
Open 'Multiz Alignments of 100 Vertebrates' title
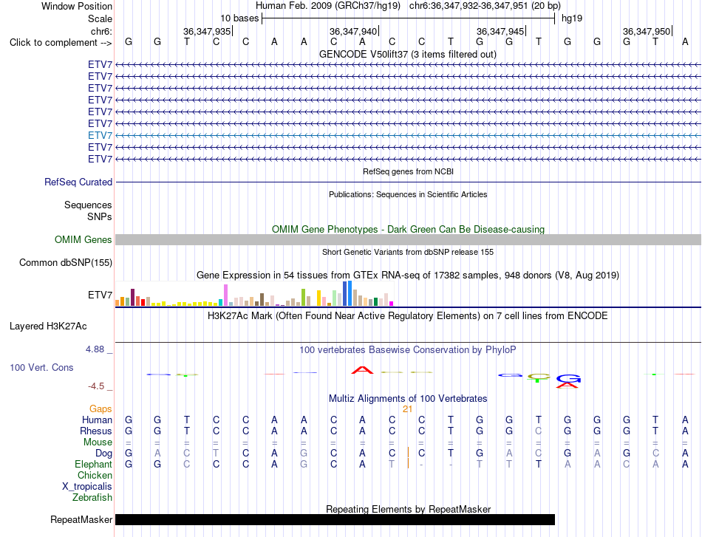(x=408, y=398)
